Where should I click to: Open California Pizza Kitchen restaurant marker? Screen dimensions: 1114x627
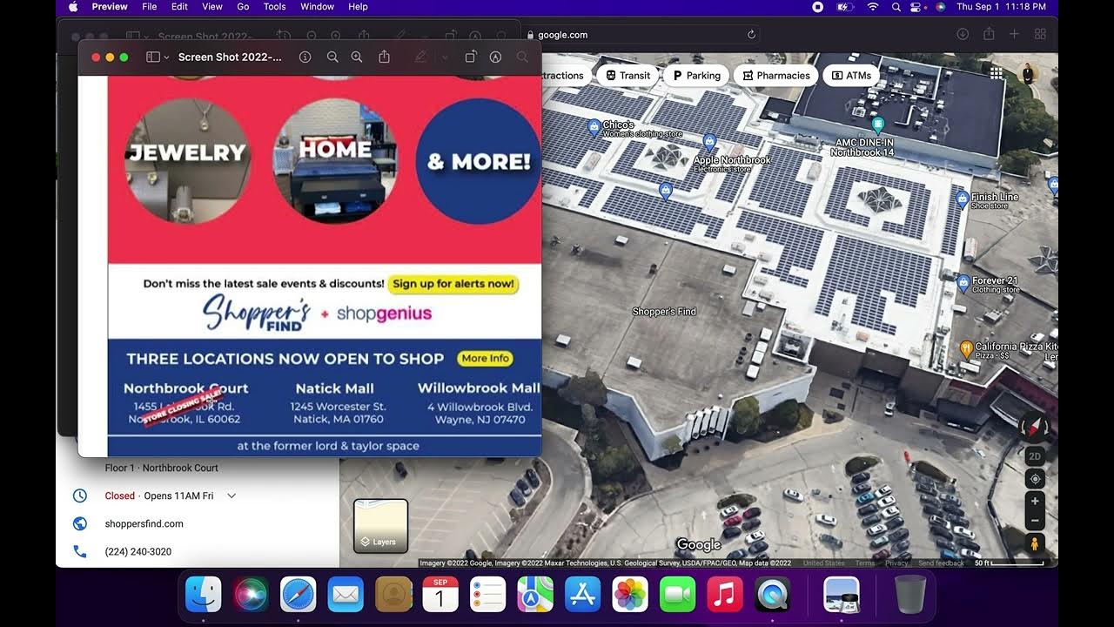(x=965, y=348)
